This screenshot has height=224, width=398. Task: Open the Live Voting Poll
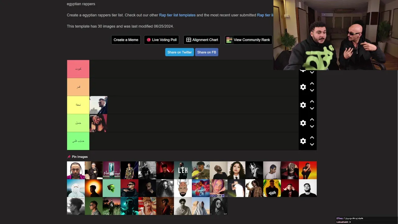(x=161, y=40)
